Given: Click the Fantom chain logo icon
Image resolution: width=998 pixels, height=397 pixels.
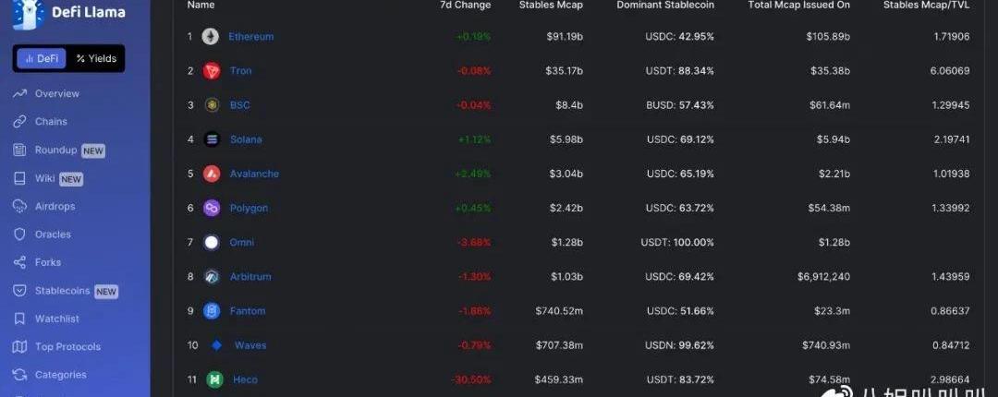Looking at the screenshot, I should click(212, 311).
